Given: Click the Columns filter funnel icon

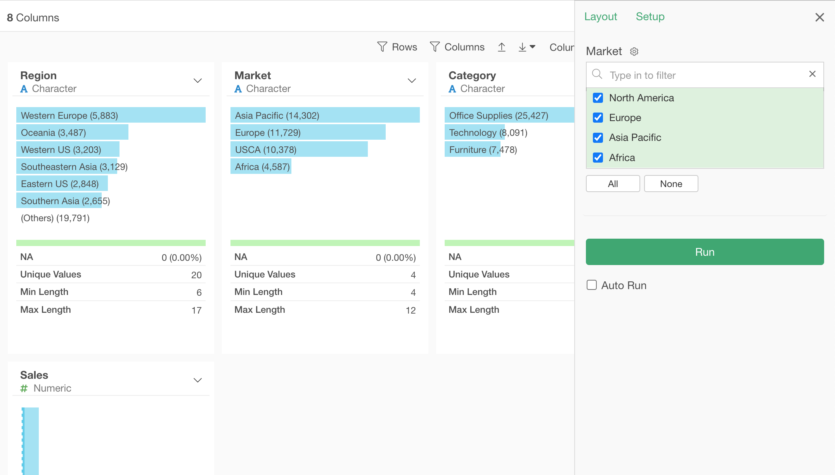Looking at the screenshot, I should click(x=435, y=47).
